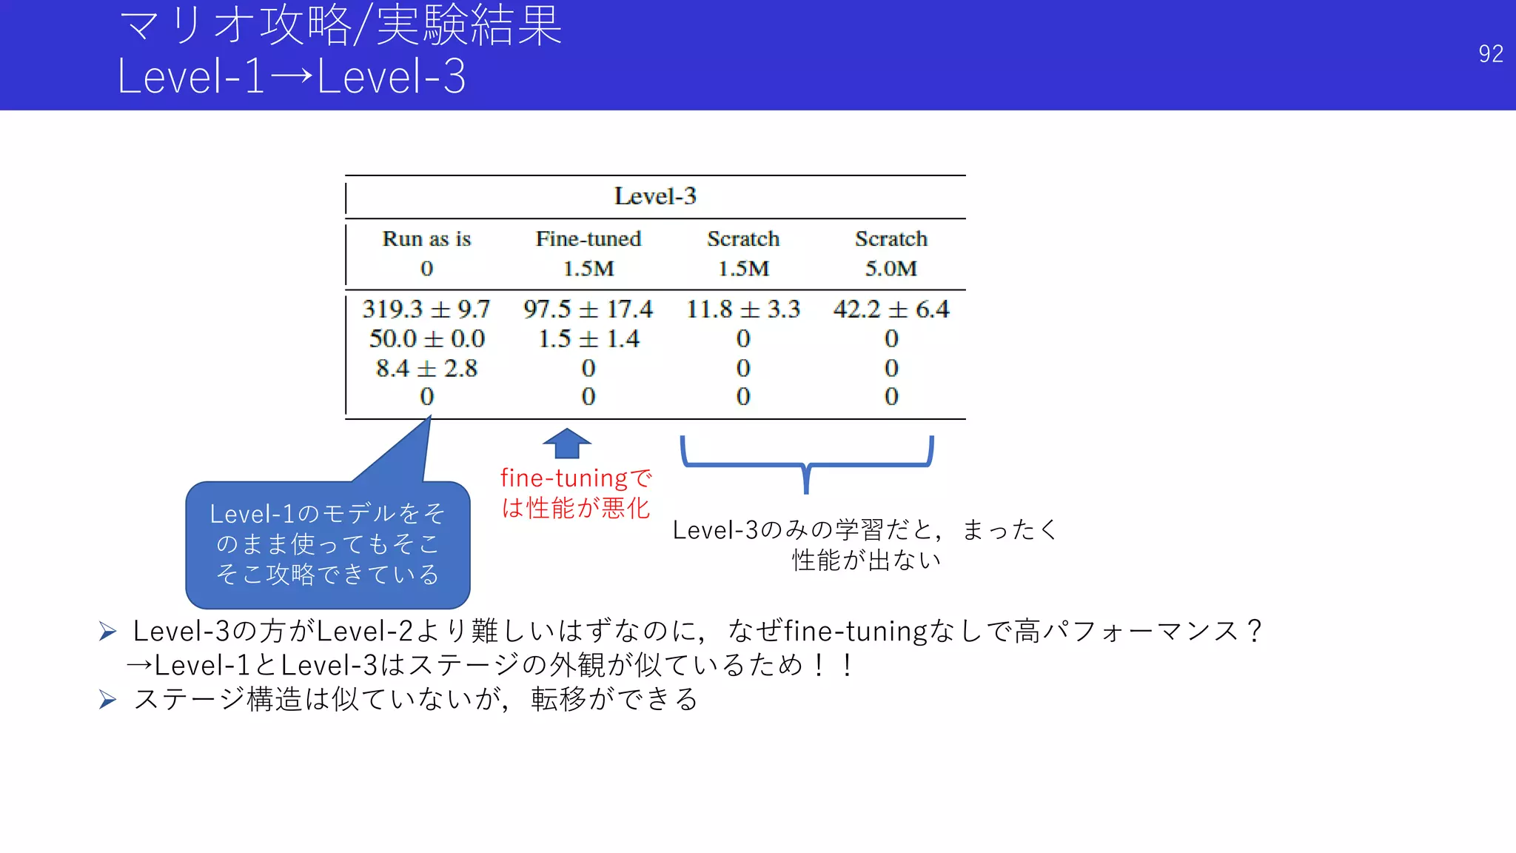Click the Scratch header above 1.5M
This screenshot has width=1516, height=853.
[743, 239]
